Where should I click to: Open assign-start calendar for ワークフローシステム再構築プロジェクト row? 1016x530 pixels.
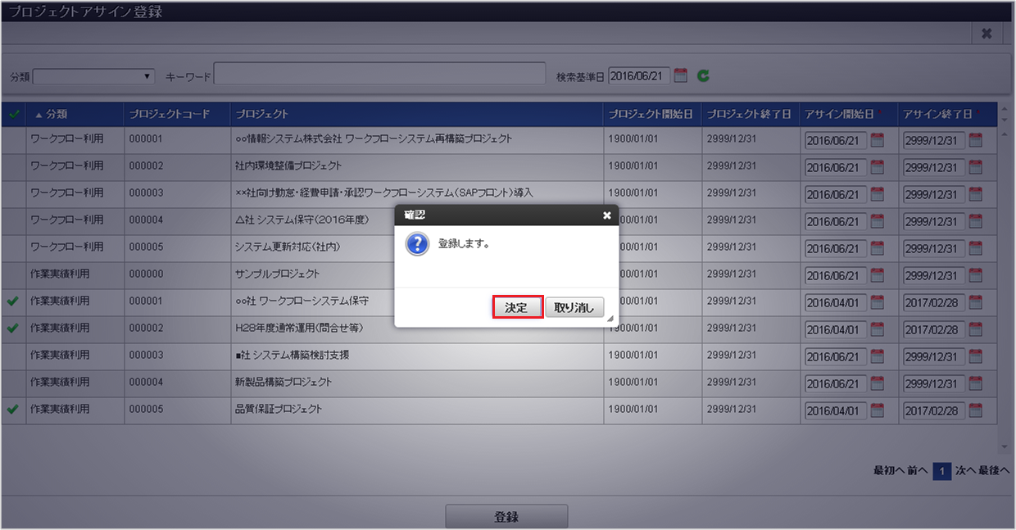click(878, 140)
